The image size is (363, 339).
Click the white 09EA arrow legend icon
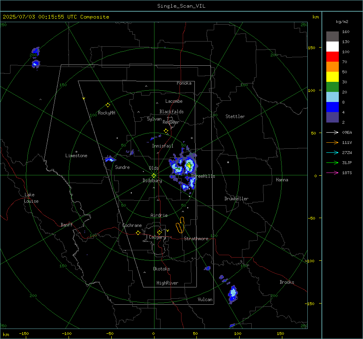click(332, 133)
